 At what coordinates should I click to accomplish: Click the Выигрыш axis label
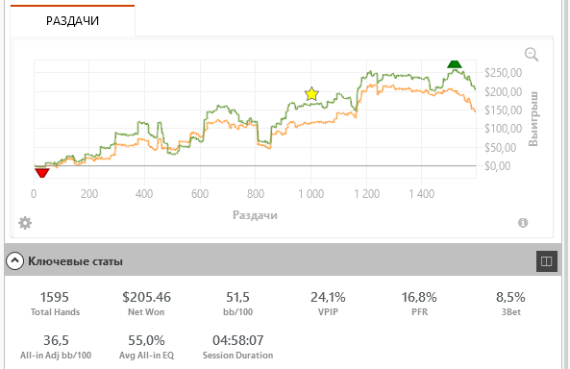click(x=533, y=119)
